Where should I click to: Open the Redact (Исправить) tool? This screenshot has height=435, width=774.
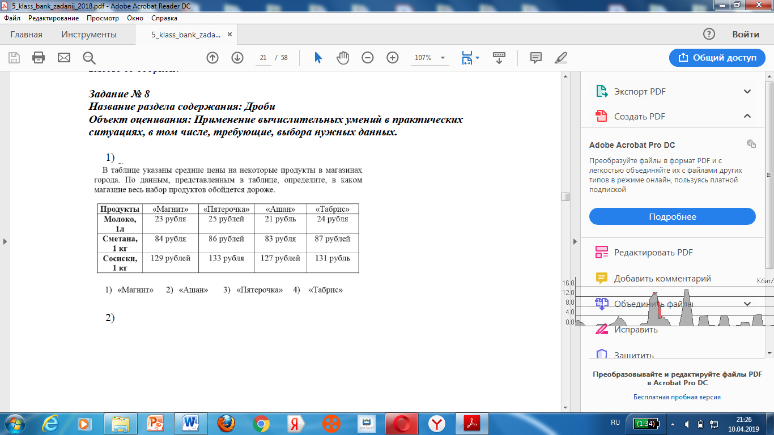(626, 330)
